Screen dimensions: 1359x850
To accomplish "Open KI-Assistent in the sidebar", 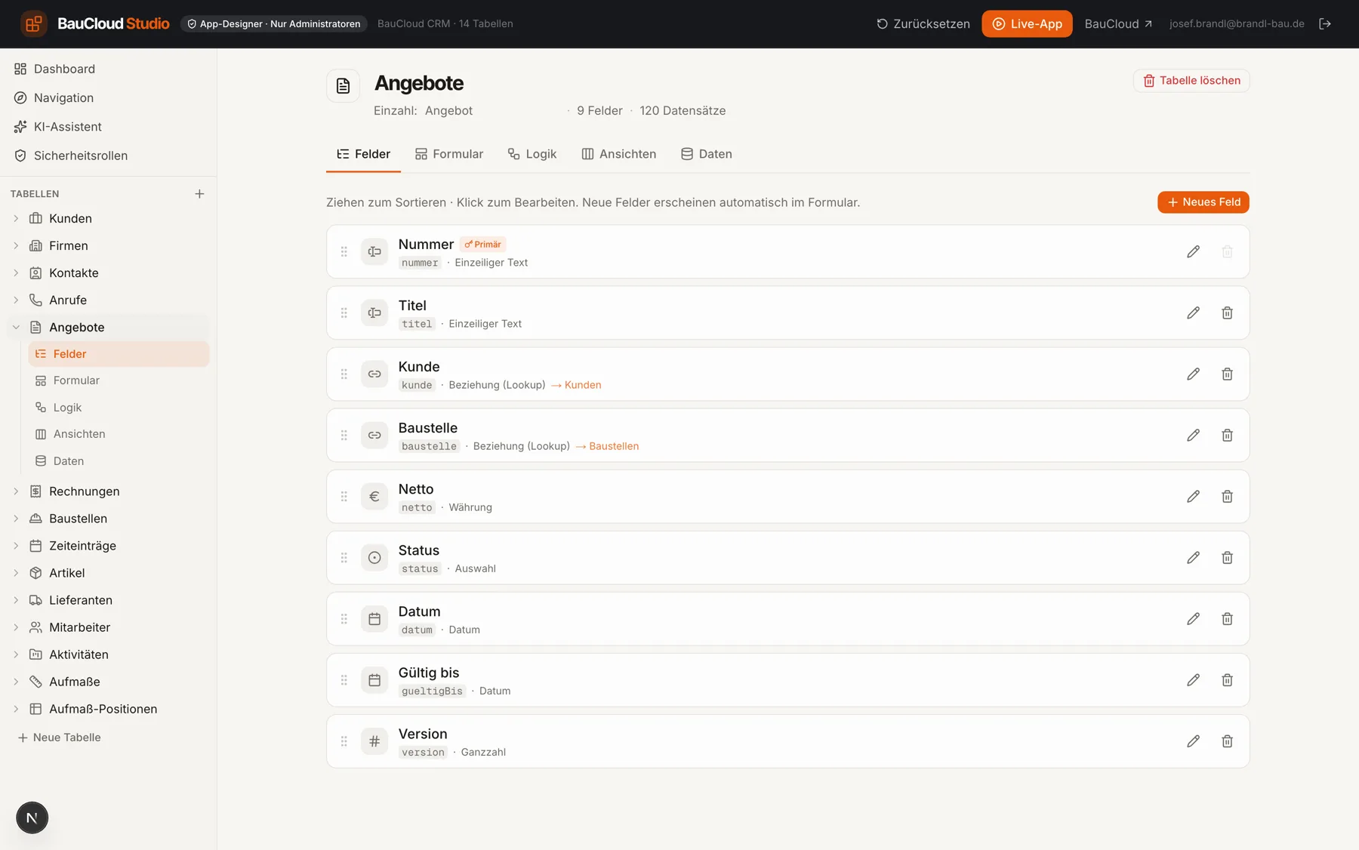I will click(109, 126).
